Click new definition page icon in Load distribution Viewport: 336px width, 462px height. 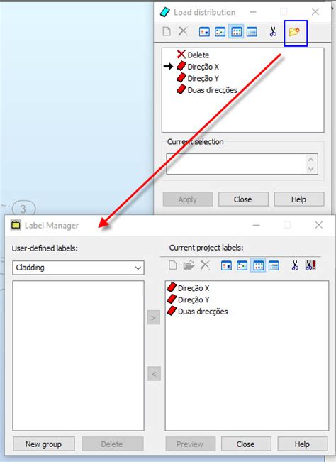[x=167, y=31]
